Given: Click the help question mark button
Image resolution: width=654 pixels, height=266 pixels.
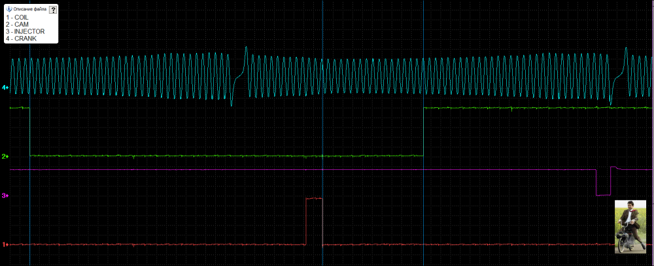Looking at the screenshot, I should click(x=53, y=10).
